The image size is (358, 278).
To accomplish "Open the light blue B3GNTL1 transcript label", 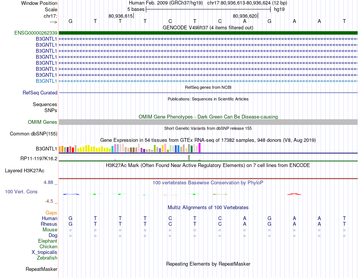I will tap(46, 81).
